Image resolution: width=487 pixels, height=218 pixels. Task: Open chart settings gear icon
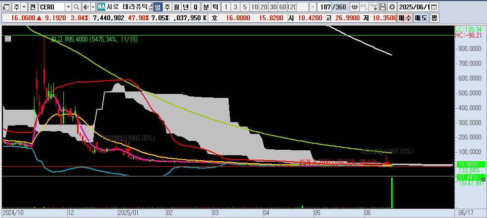(x=393, y=6)
